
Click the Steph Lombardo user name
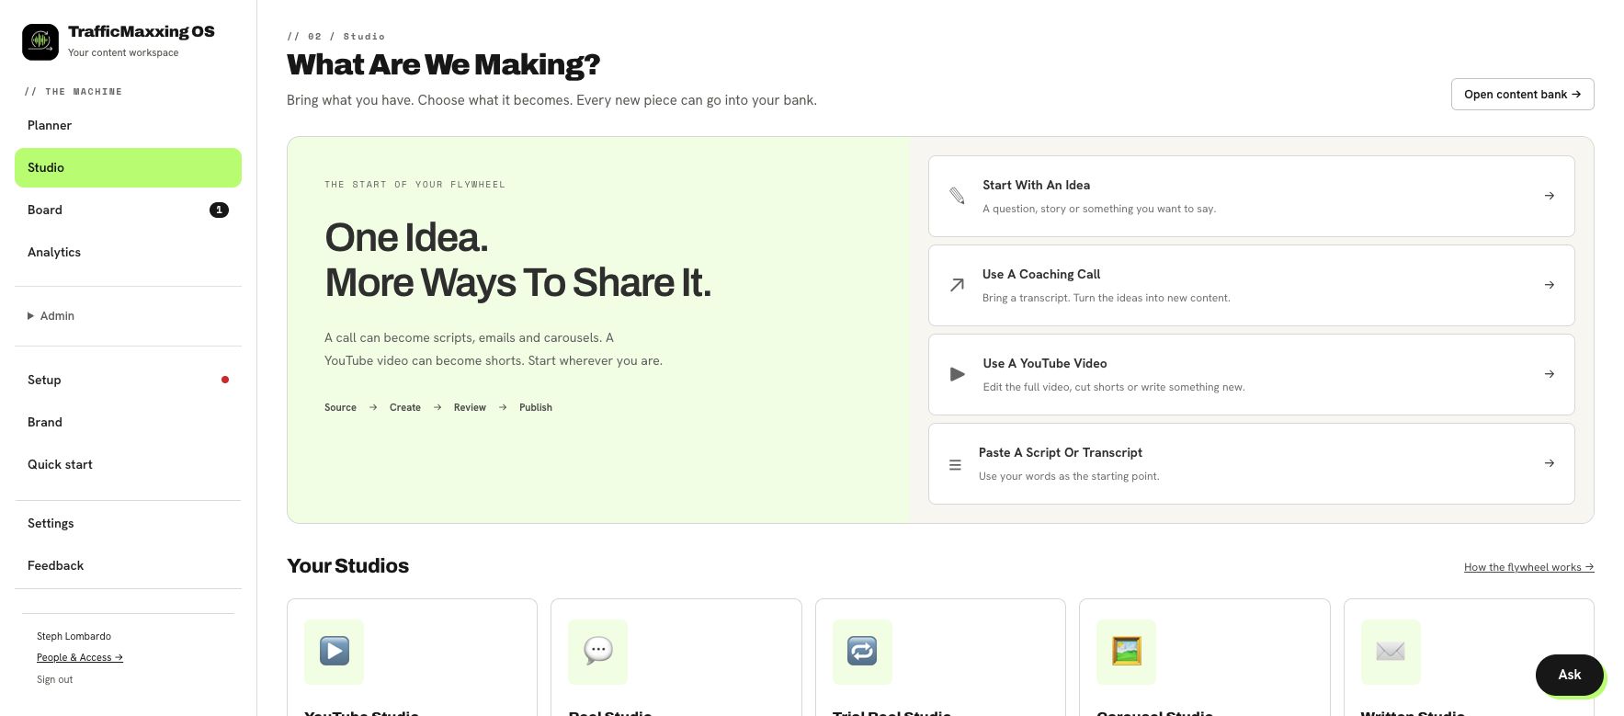(74, 636)
